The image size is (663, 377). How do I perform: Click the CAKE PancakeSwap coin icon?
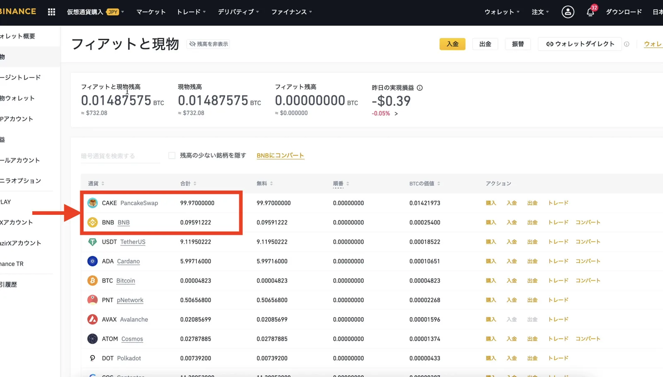(92, 203)
